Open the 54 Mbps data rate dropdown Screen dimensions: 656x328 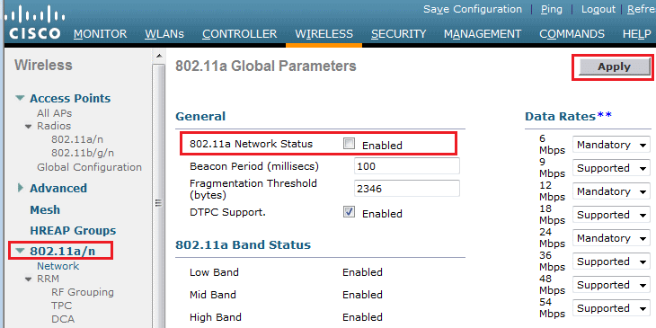click(611, 308)
